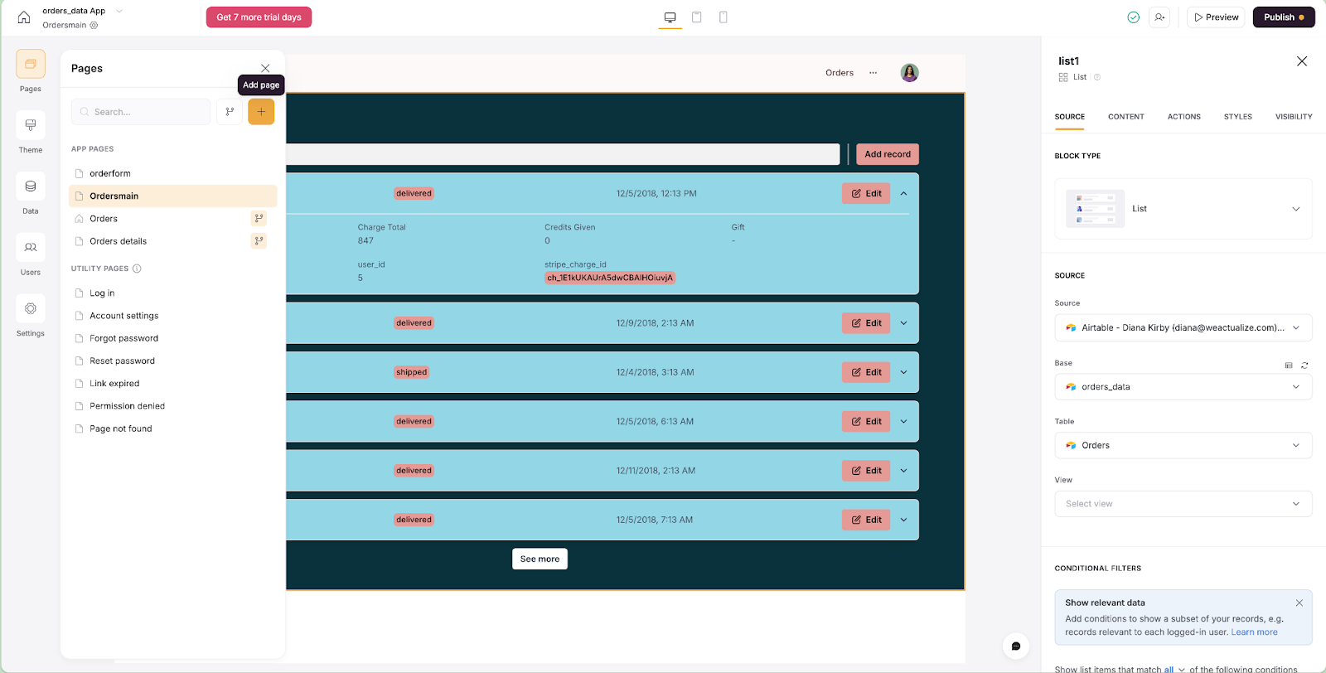
Task: Click the green saved status checkmark
Action: click(1134, 17)
